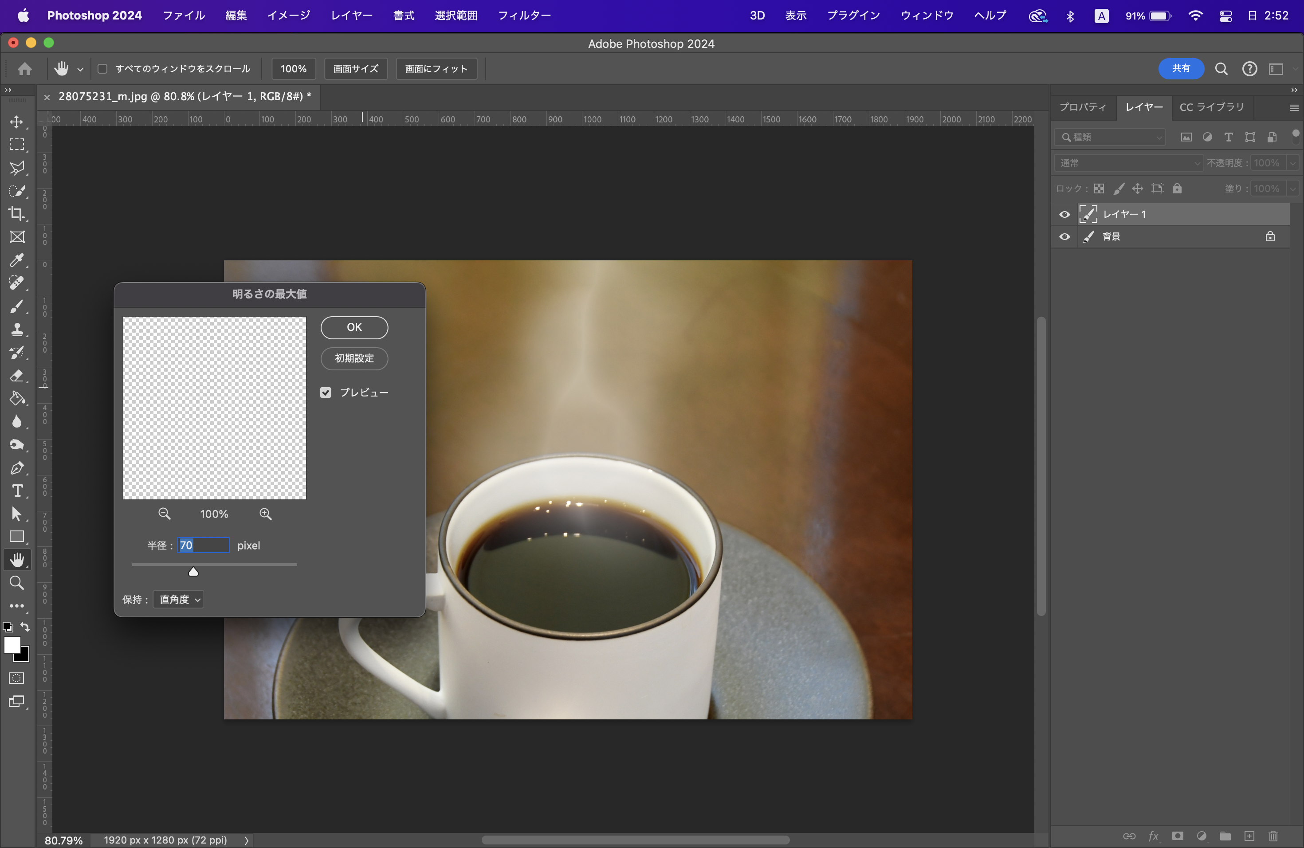Open the 保持 直角度 dropdown
1304x848 pixels.
tap(179, 599)
